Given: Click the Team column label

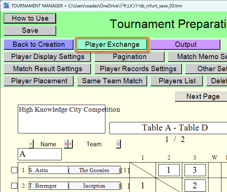Looking at the screenshot, I should coord(94,144).
